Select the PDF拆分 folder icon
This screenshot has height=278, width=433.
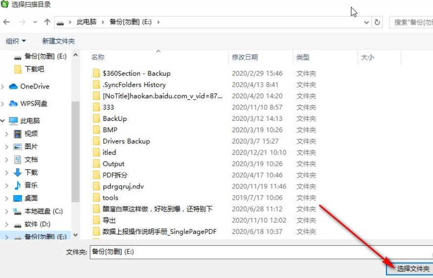coord(96,175)
